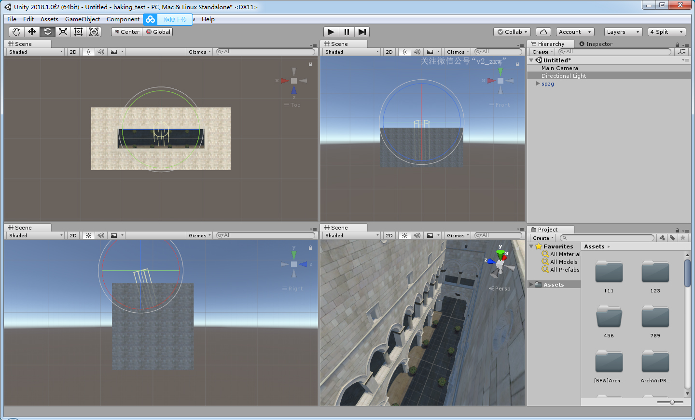The height and width of the screenshot is (420, 695).
Task: Click the Collab button
Action: (512, 32)
